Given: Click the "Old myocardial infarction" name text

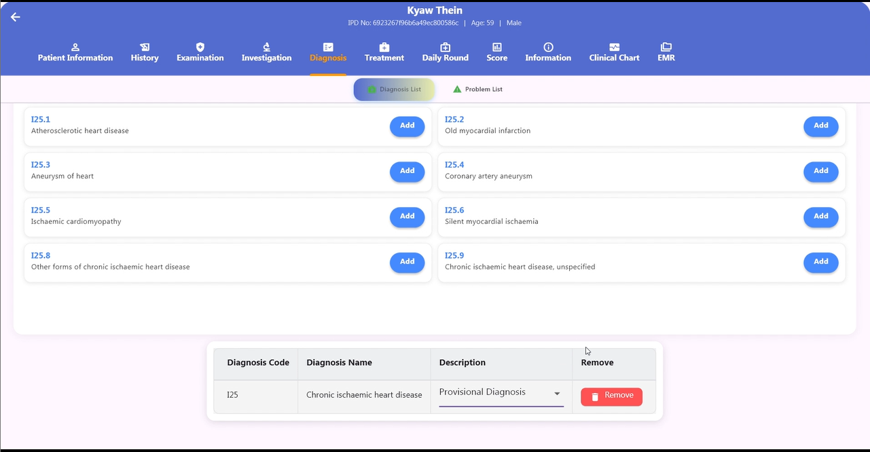Looking at the screenshot, I should (488, 131).
